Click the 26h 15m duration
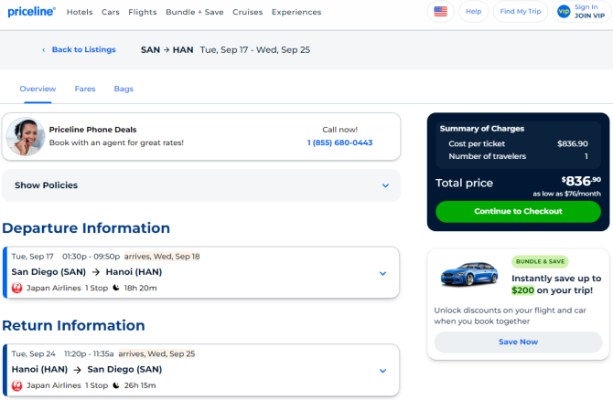613x400 pixels. [140, 385]
